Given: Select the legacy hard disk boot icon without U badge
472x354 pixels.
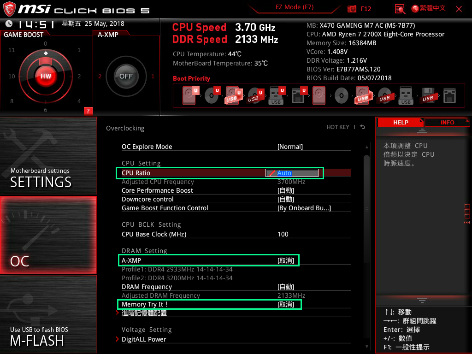Looking at the screenshot, I should click(x=319, y=95).
